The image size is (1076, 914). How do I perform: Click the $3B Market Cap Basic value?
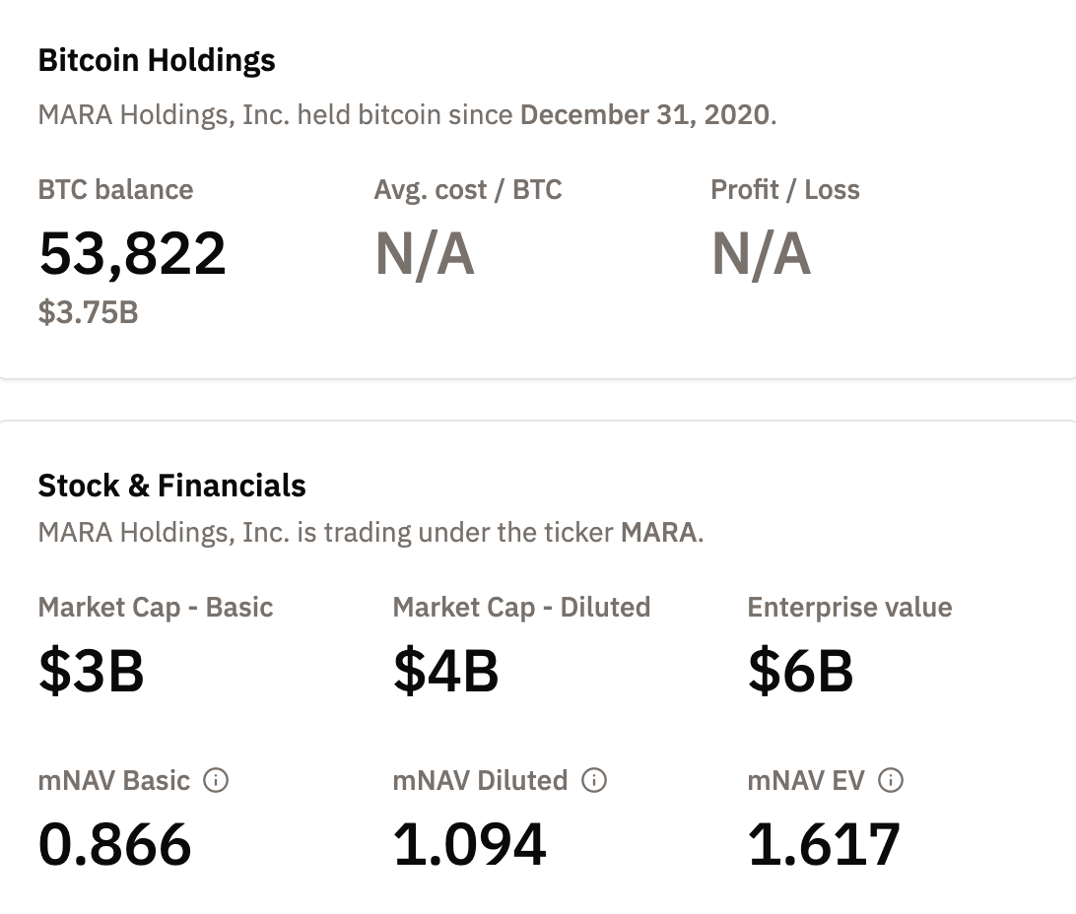click(92, 670)
